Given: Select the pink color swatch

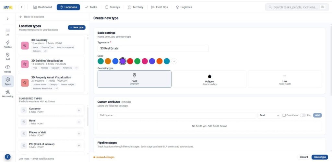Looking at the screenshot, I should click(145, 61).
